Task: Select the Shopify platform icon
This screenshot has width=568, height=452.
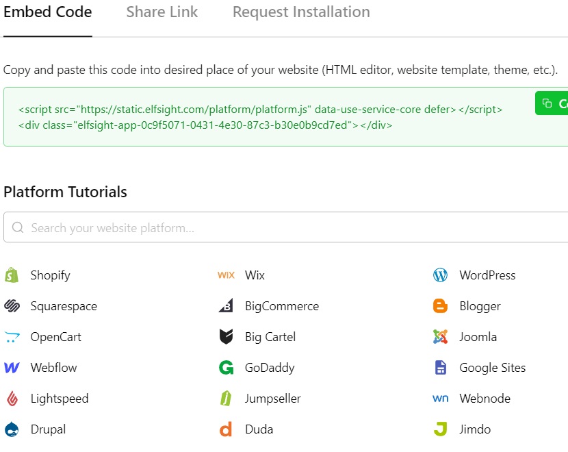Action: [x=12, y=275]
